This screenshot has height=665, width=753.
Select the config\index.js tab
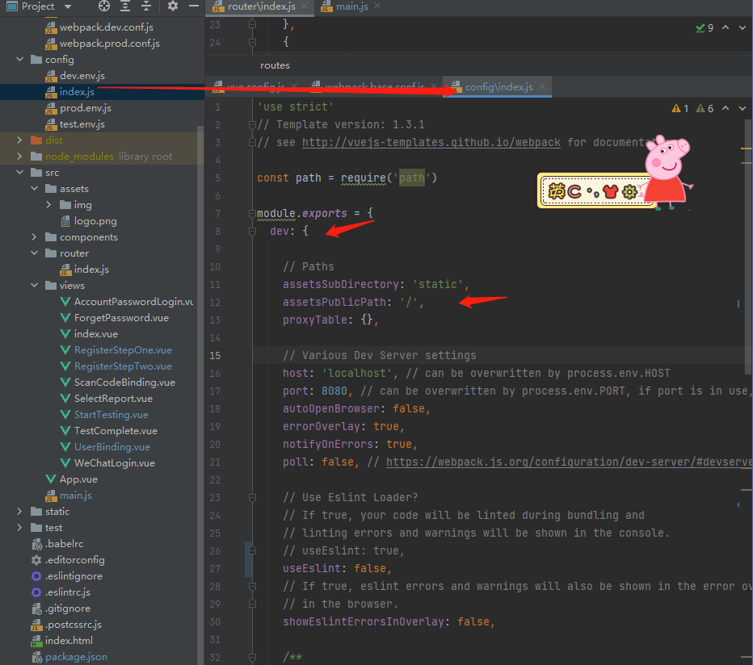coord(498,87)
